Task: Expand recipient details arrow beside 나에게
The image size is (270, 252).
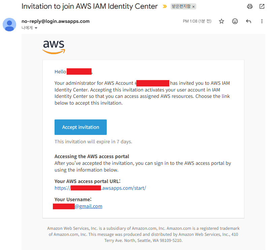Action: [36, 28]
